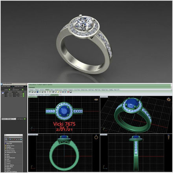Click the Side View viewport tab

click(47, 95)
